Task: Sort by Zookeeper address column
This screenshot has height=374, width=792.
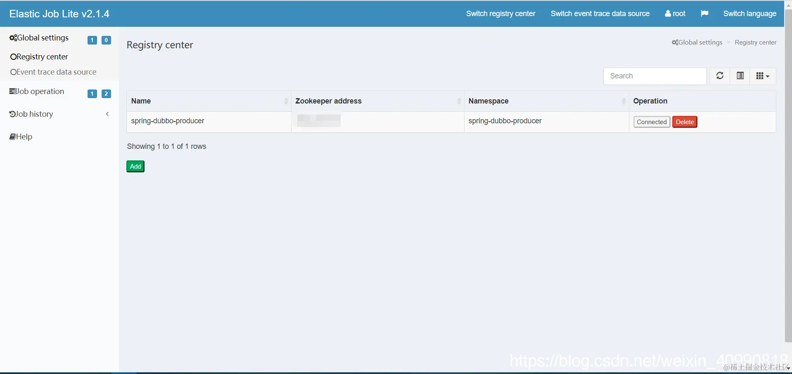Action: click(x=377, y=101)
